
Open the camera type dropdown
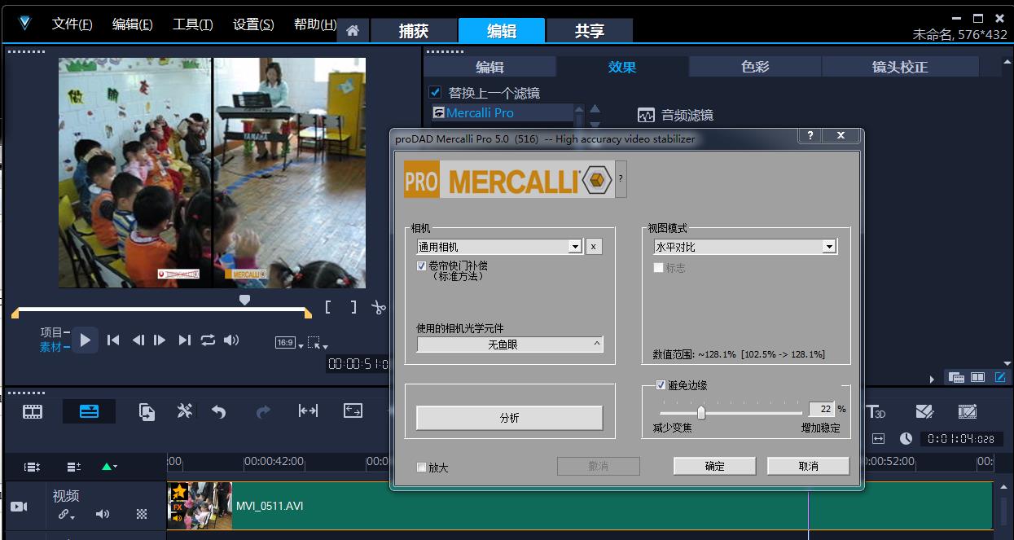pos(575,247)
